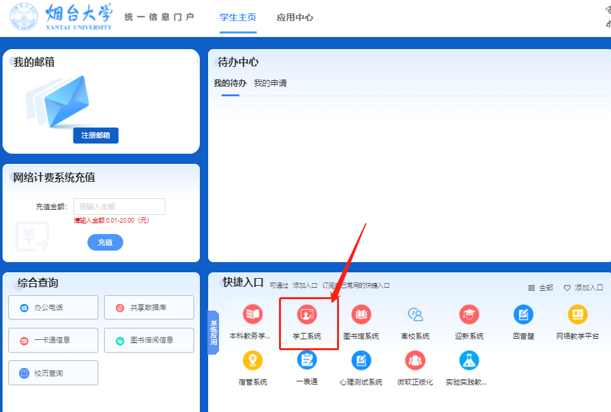Click the 充值 button
Viewport: 611px width, 412px height.
point(105,242)
